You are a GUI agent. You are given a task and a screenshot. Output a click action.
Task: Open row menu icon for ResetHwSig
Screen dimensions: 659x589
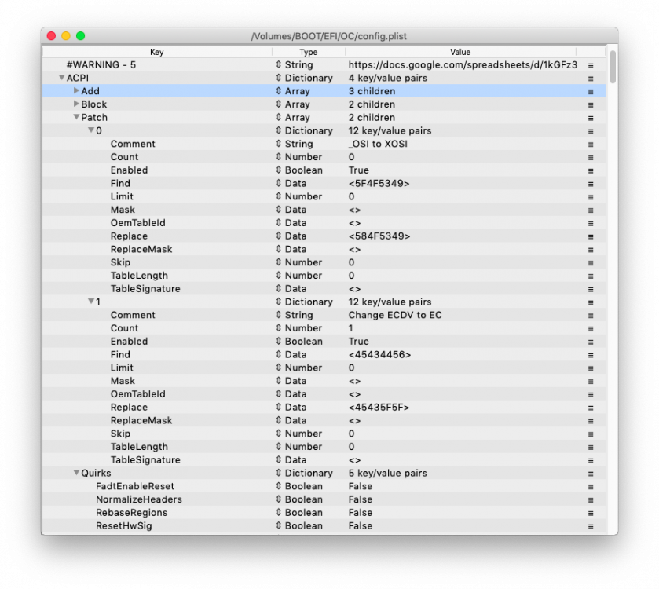tap(591, 526)
